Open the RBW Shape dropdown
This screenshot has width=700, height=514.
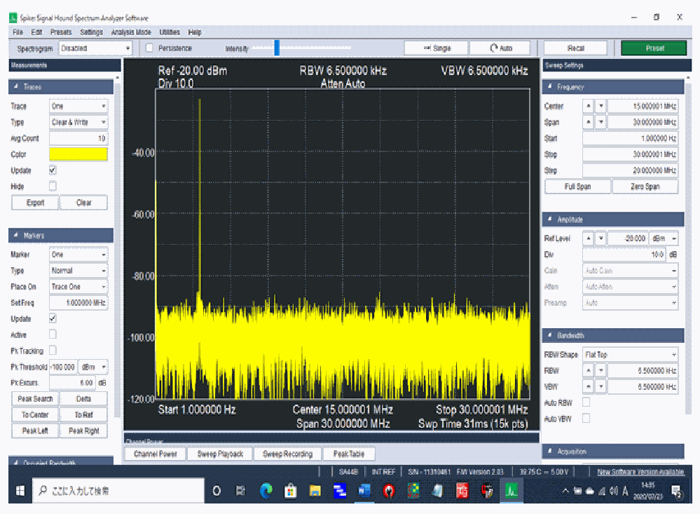(630, 354)
